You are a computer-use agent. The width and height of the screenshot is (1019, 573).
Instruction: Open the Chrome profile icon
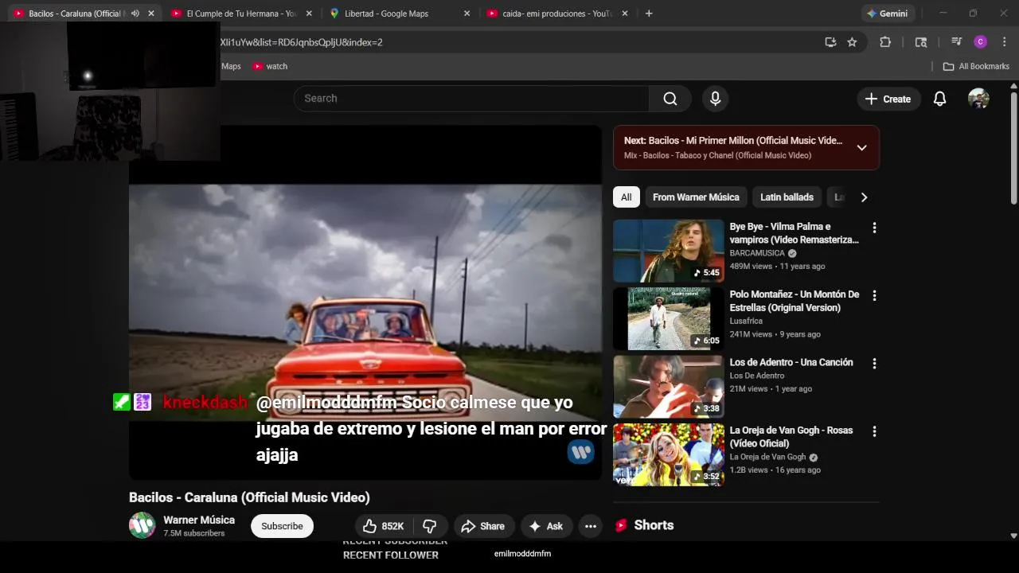[x=981, y=42]
